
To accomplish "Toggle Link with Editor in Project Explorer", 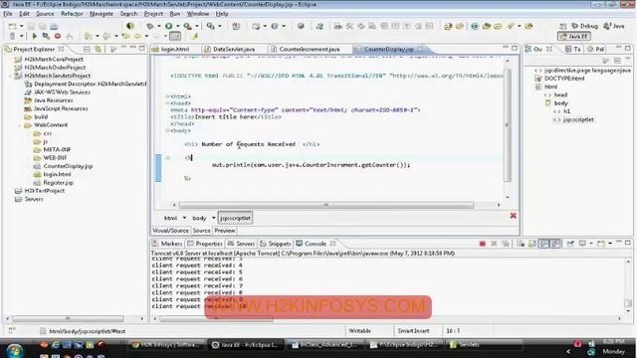I will 98,49.
